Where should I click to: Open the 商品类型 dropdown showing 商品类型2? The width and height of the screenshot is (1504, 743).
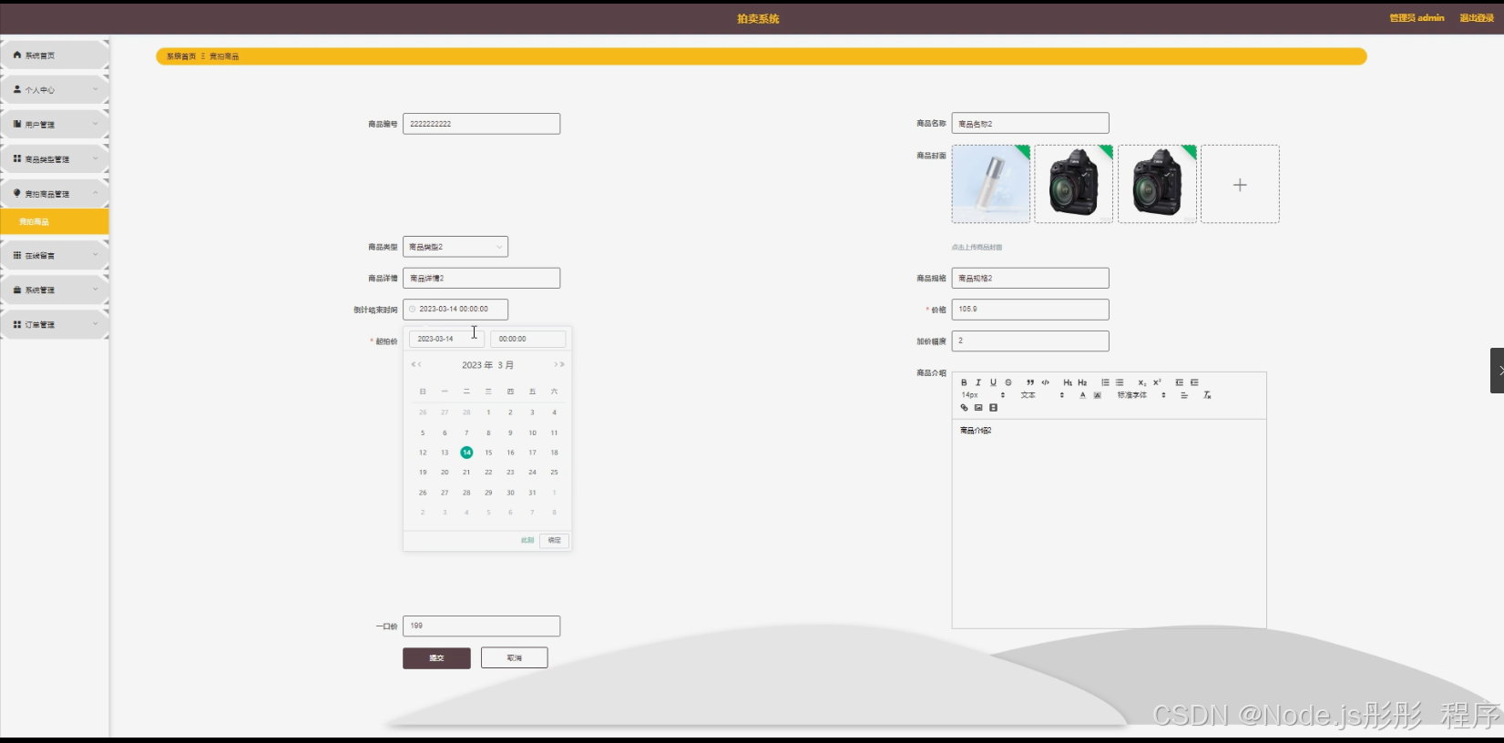[455, 247]
